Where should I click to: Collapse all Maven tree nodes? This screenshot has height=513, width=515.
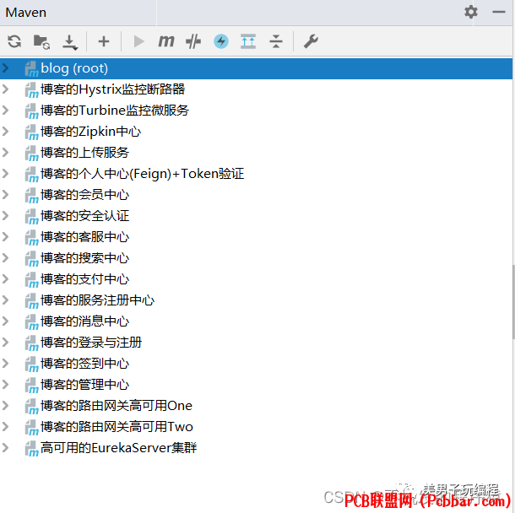(x=275, y=41)
